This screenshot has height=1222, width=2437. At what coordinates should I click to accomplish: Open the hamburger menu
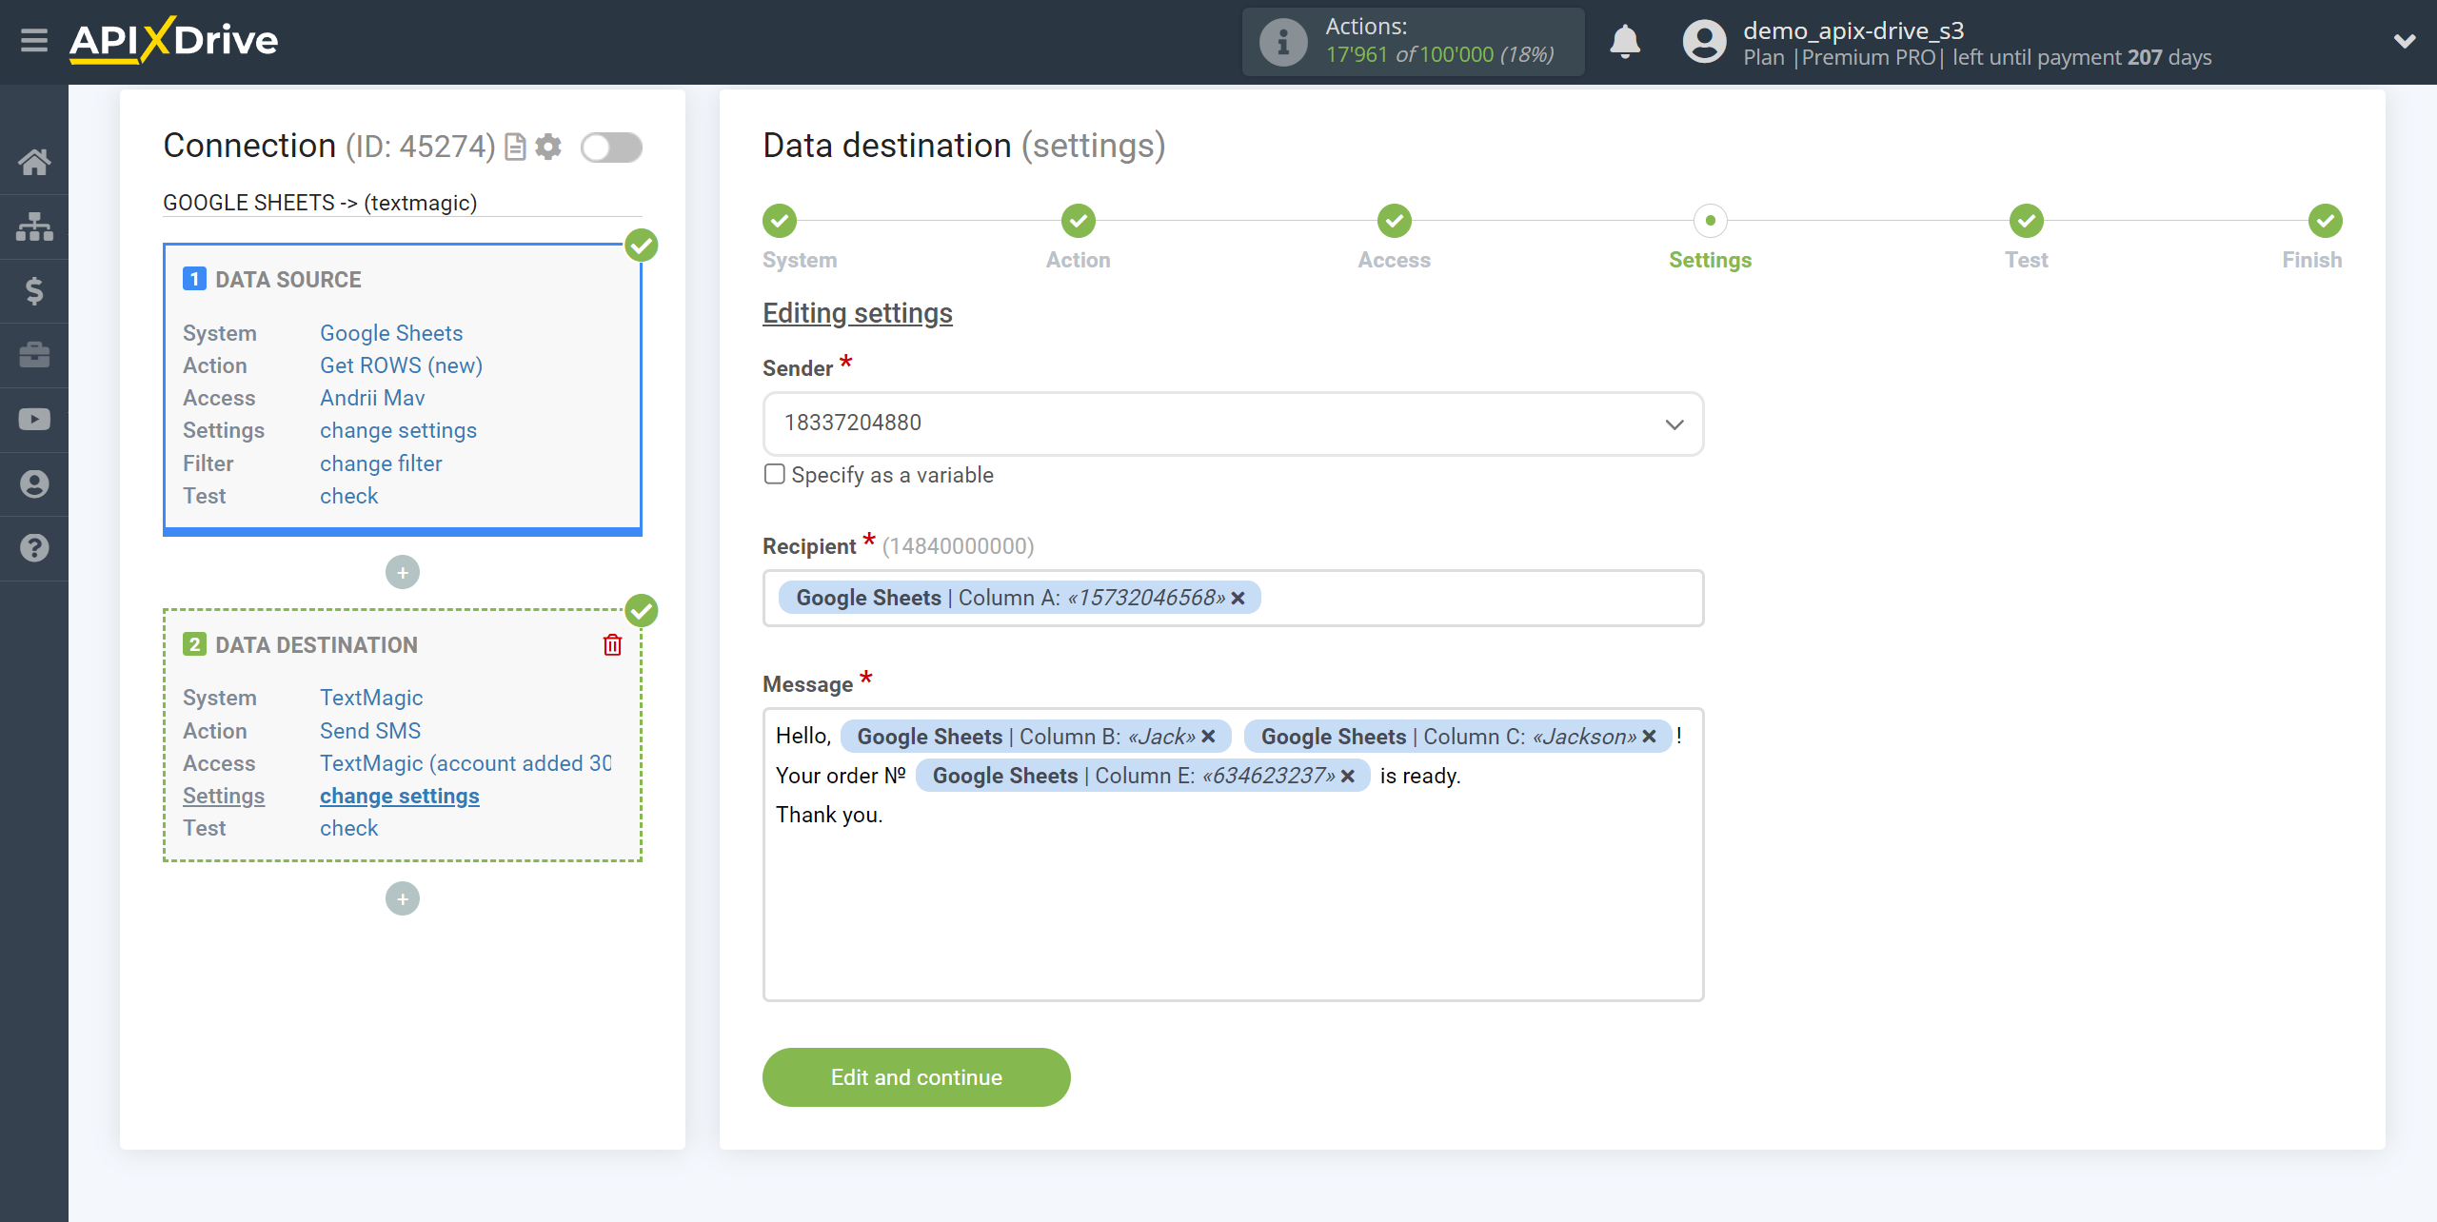(34, 40)
